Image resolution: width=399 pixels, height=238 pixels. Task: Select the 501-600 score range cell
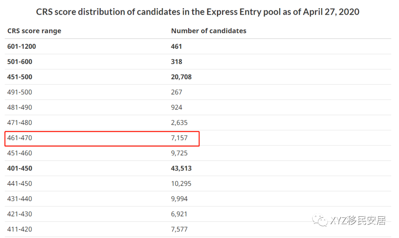[20, 62]
